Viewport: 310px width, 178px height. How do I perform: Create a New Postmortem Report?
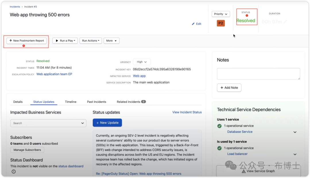point(26,41)
